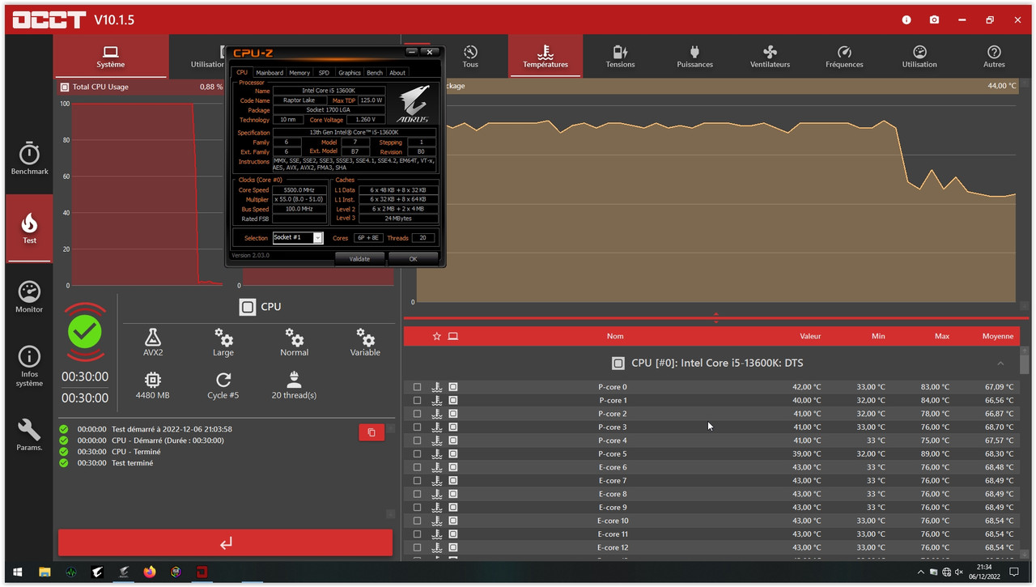Tick the P-core 0 checkbox
The image size is (1036, 587).
418,387
